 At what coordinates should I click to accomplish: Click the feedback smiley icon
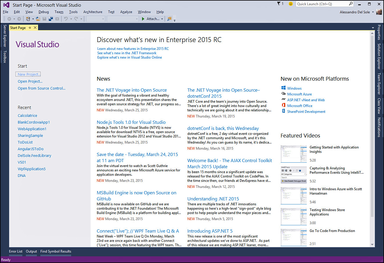290,4
